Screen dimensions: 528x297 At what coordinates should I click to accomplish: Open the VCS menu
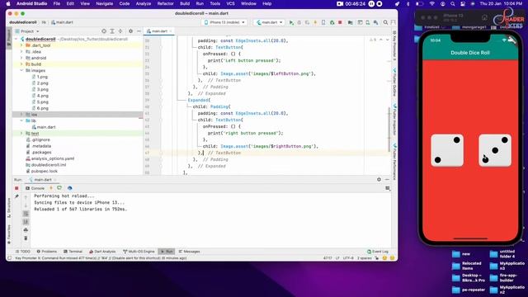click(230, 3)
